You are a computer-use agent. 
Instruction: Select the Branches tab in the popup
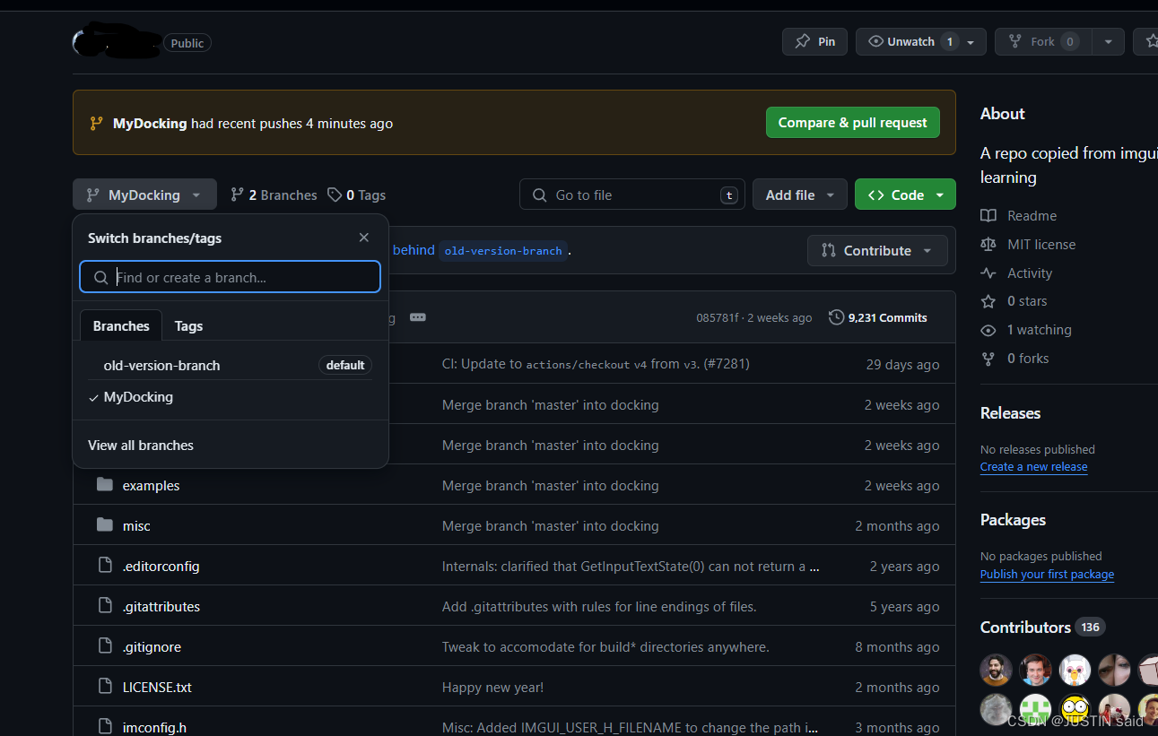click(x=121, y=325)
